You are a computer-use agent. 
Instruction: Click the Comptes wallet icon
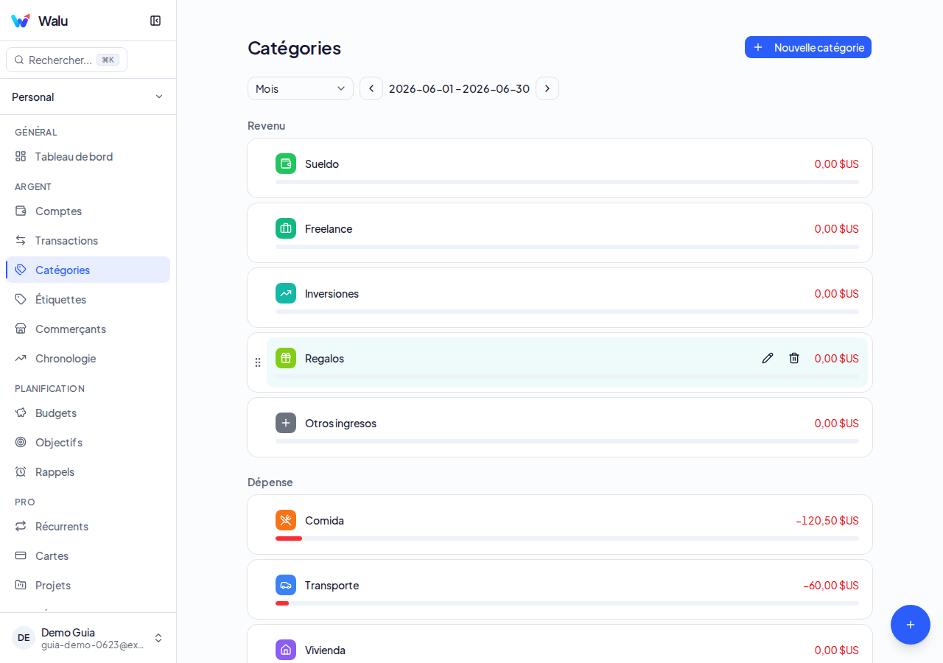click(x=21, y=211)
